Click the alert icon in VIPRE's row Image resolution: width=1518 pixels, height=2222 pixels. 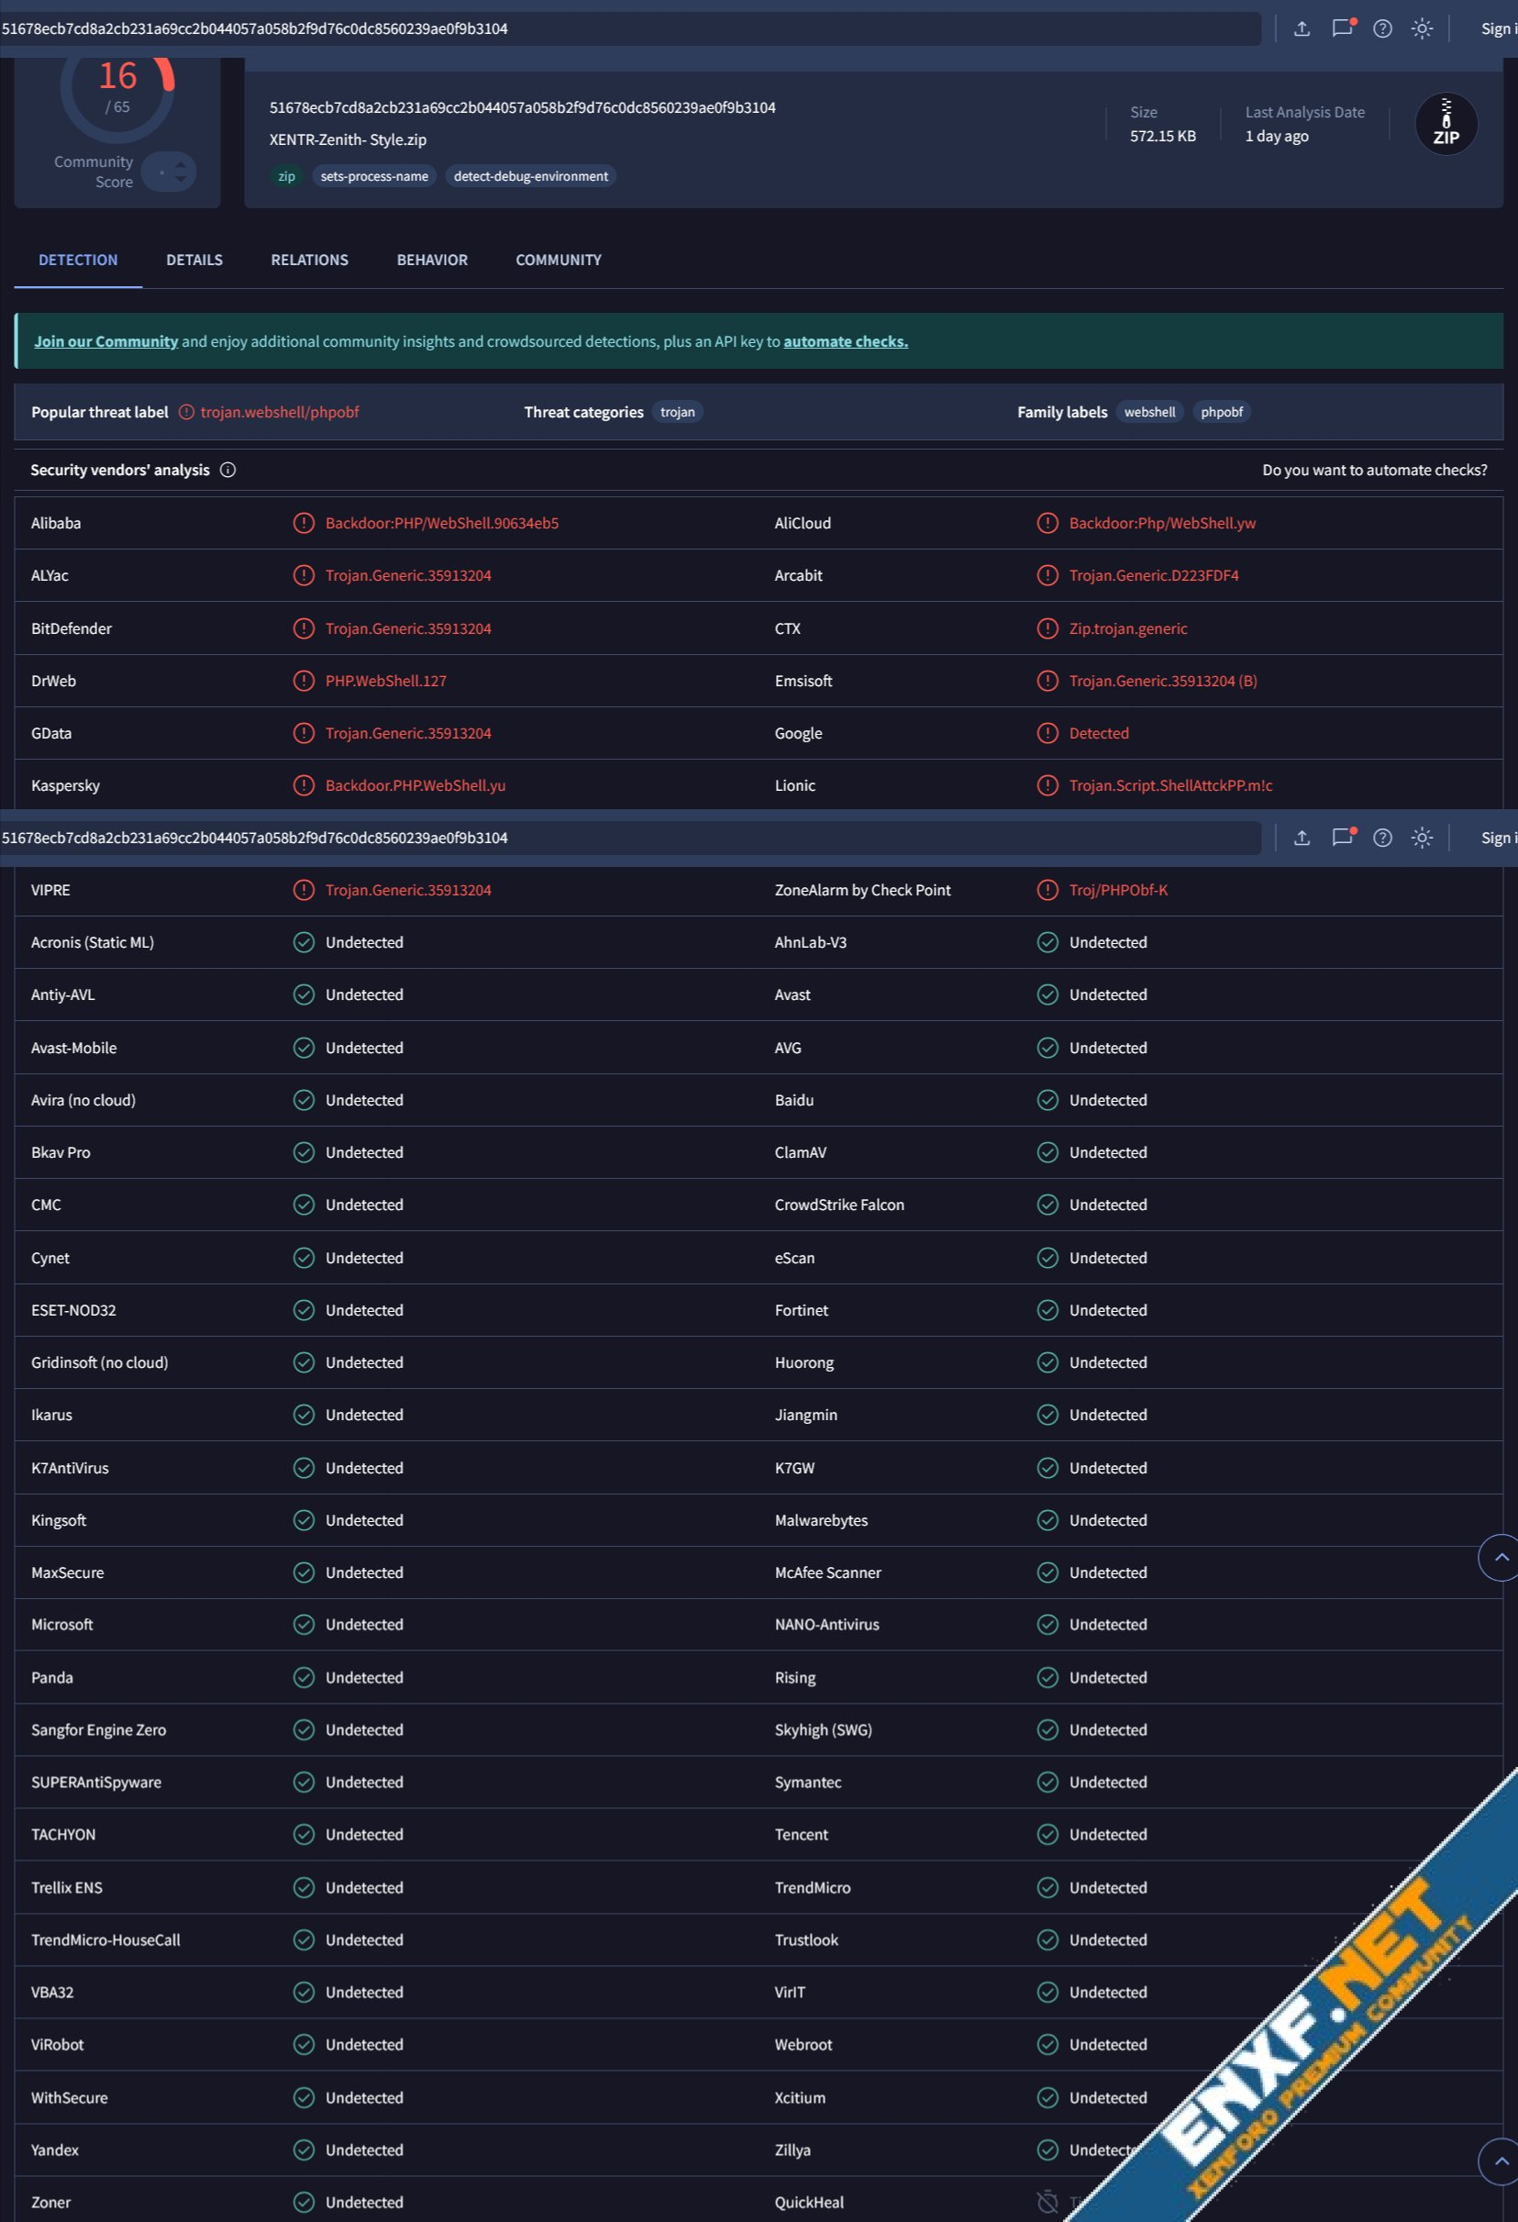pos(304,890)
